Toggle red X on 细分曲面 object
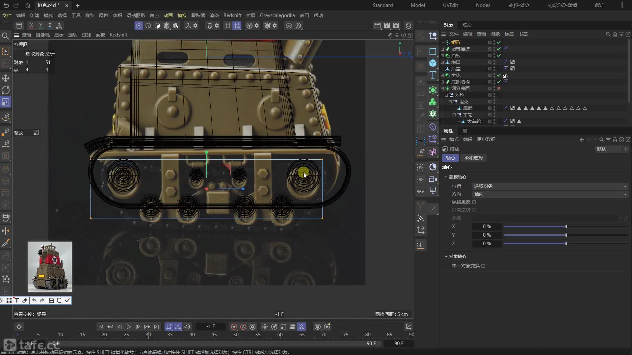This screenshot has height=355, width=632. 499,88
